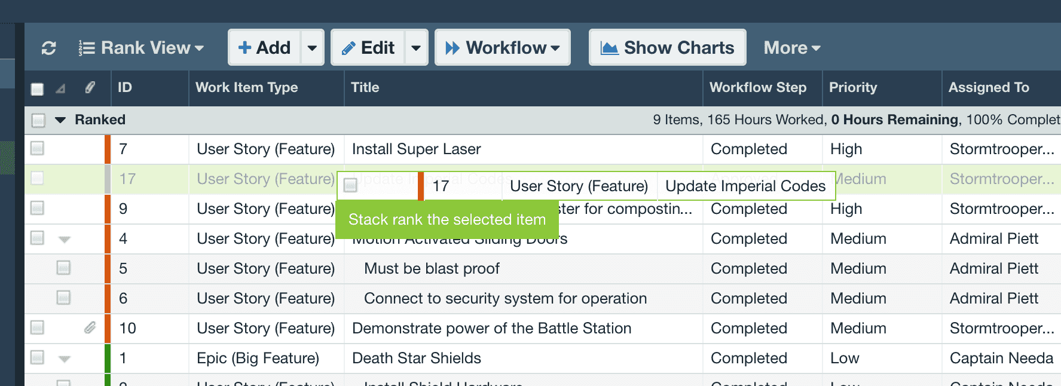Click ID 6 cell
1061x386 pixels.
pos(123,298)
